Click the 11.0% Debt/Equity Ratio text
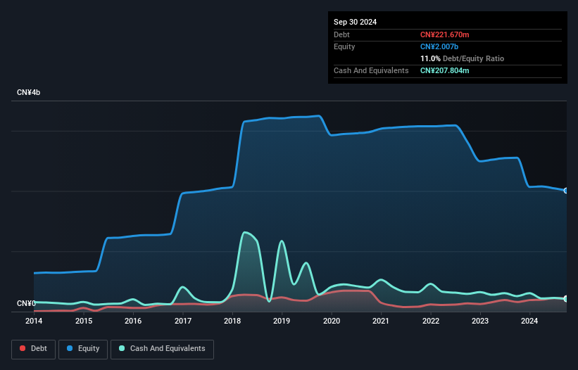Screen dimensions: 578x370 (x=462, y=58)
